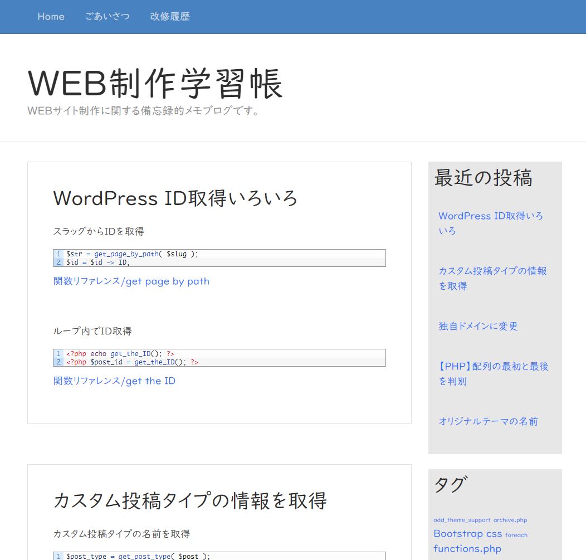Select WordPress ID取得いろいろ in recent posts sidebar
586x560 pixels.
coord(490,223)
